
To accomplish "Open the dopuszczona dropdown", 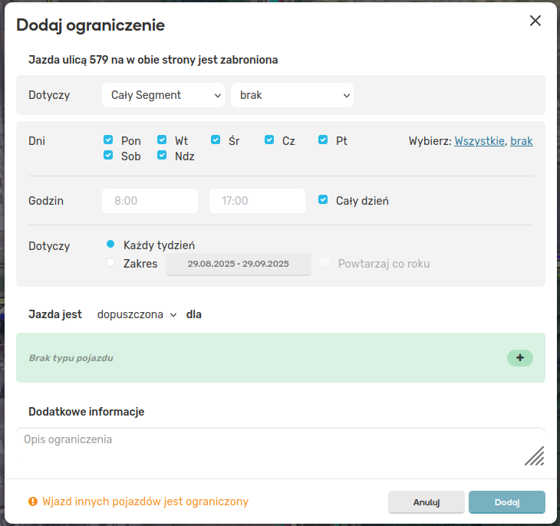I will point(137,314).
